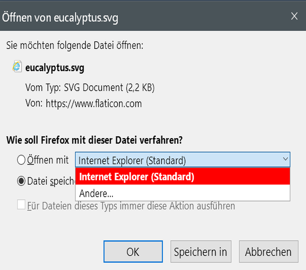Click the 'Sie möchten folgende Datei öffnen' text
306x270 pixels.
point(75,46)
